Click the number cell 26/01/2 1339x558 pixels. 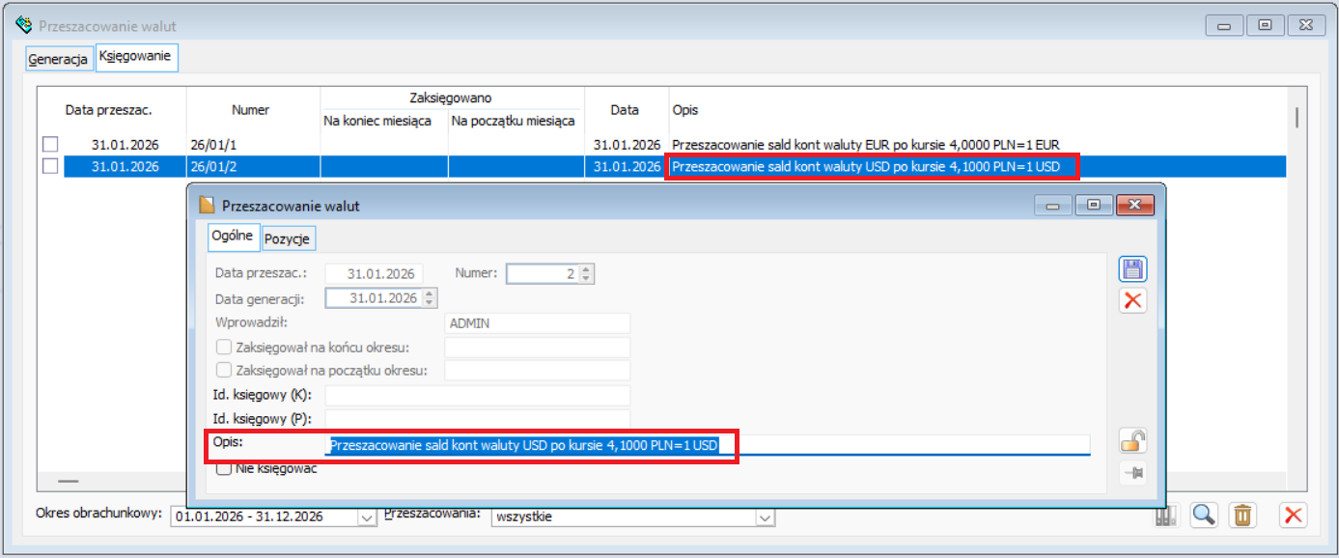tap(253, 166)
